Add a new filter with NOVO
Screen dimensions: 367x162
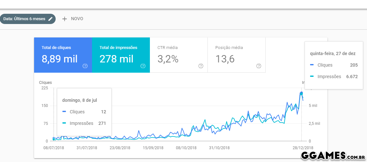[77, 19]
